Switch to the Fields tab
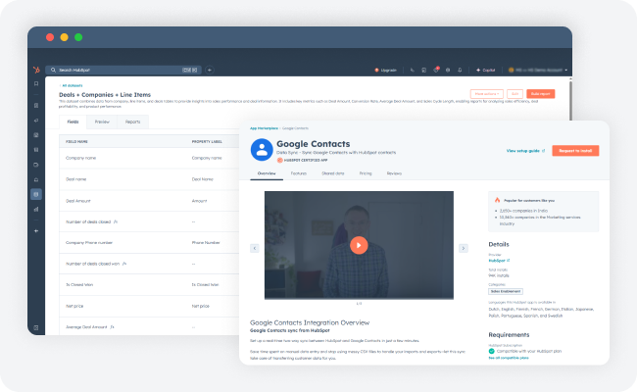The height and width of the screenshot is (392, 637). [73, 122]
